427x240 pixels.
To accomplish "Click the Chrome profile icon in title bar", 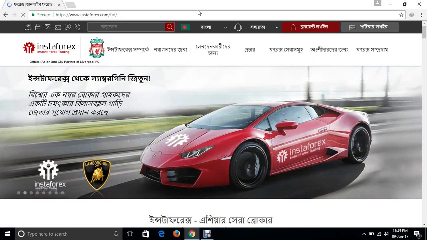I will [x=378, y=3].
